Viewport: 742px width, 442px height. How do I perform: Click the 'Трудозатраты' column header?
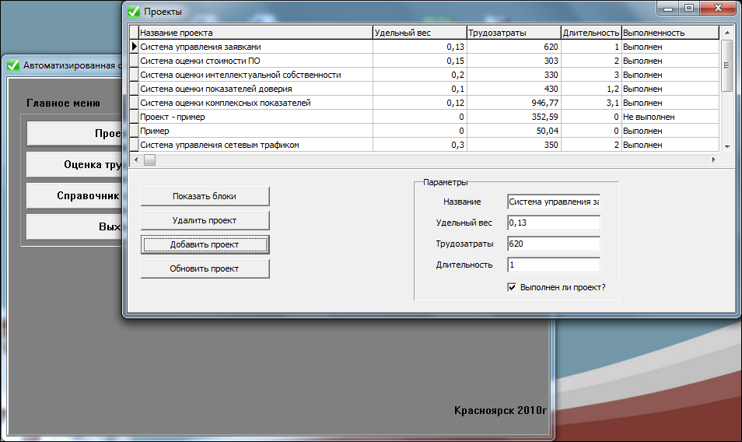click(x=513, y=33)
